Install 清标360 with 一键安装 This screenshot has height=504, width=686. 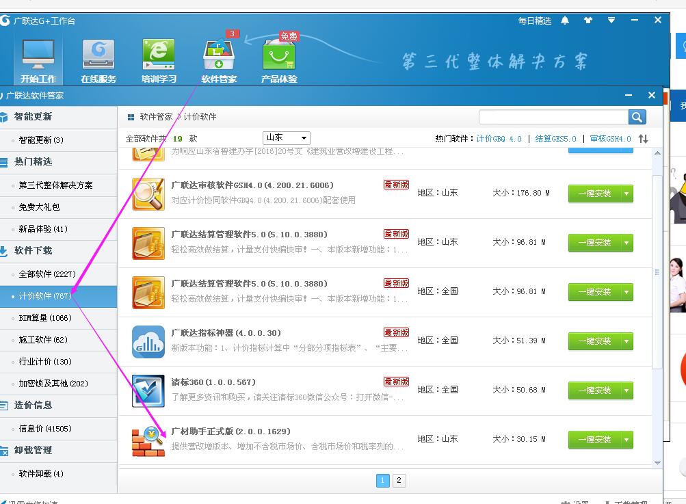594,390
